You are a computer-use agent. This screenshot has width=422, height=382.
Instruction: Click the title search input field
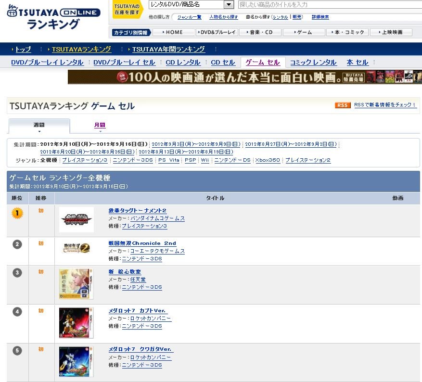tap(330, 5)
